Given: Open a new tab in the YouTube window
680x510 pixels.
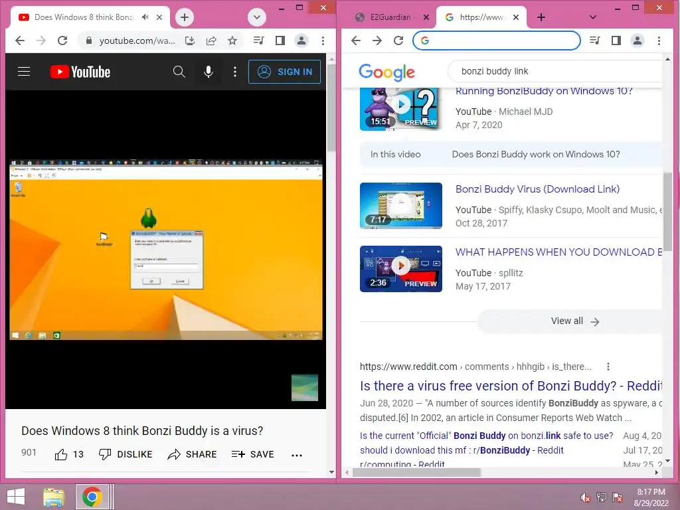Looking at the screenshot, I should point(185,17).
